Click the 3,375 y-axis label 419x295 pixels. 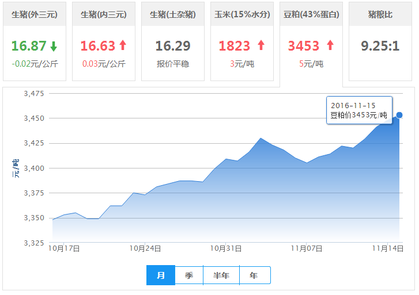click(x=34, y=193)
